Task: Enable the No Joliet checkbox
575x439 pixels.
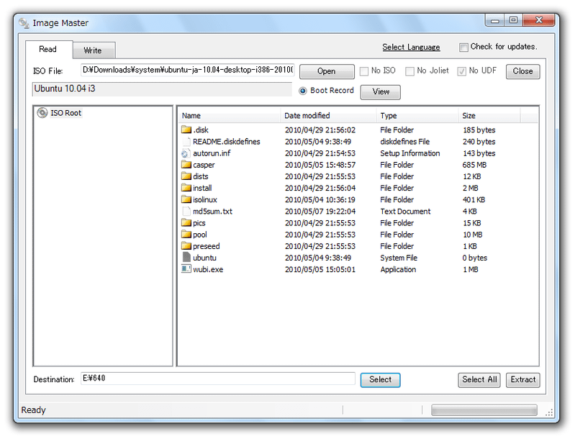Action: tap(409, 71)
